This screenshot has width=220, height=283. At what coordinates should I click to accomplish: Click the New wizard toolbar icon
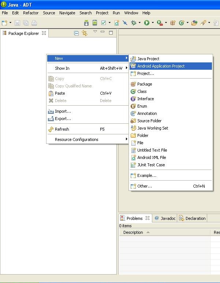tap(4, 23)
